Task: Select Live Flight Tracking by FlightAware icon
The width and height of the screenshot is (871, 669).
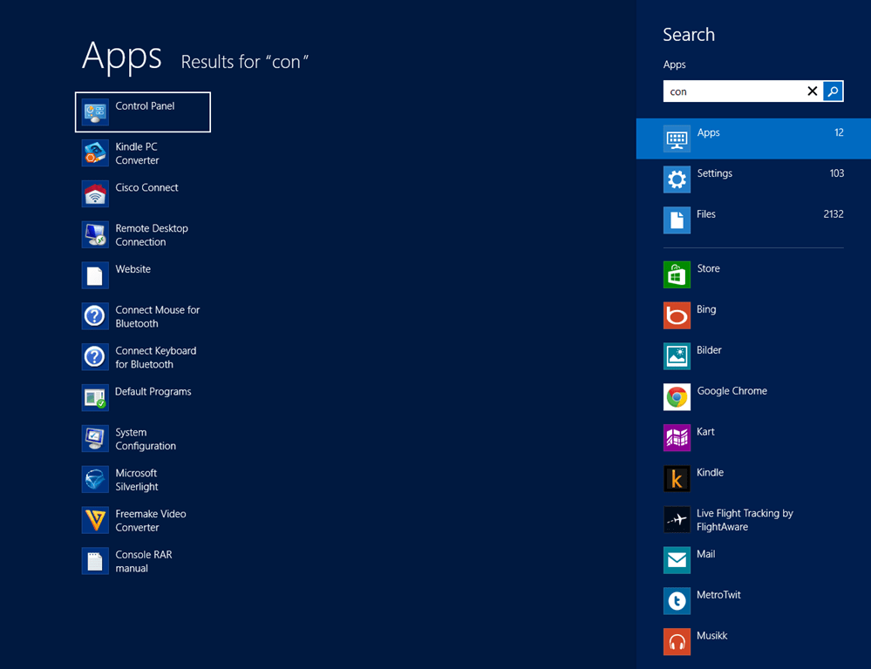Action: [677, 520]
